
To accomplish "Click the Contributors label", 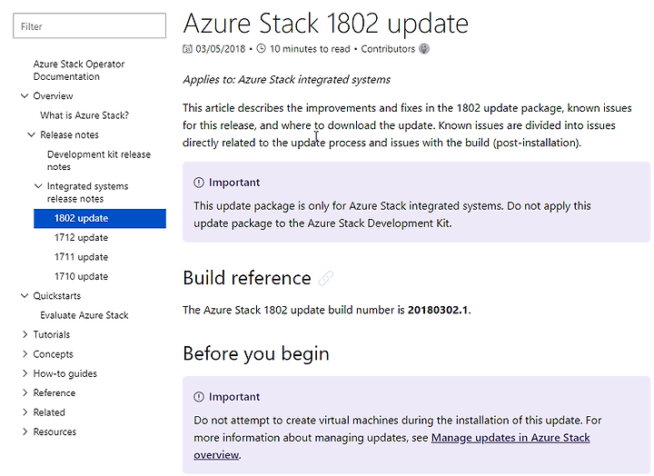I will tap(388, 49).
